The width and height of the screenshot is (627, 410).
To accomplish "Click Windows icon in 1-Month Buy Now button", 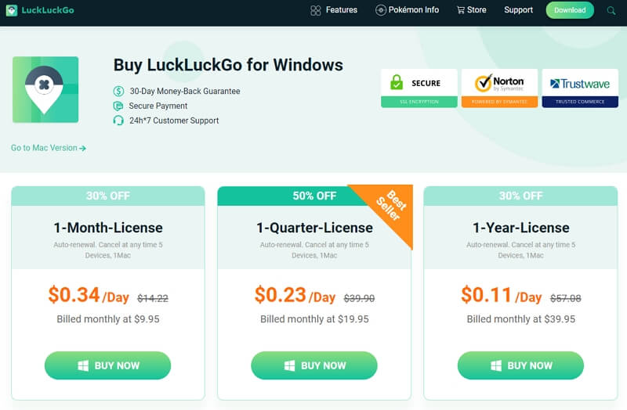I will 83,365.
